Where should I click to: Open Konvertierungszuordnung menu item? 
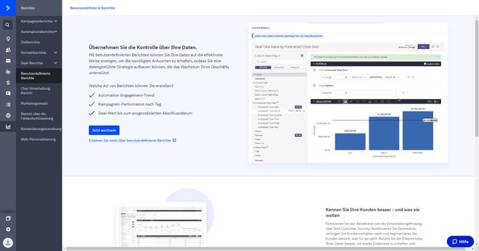pyautogui.click(x=41, y=129)
